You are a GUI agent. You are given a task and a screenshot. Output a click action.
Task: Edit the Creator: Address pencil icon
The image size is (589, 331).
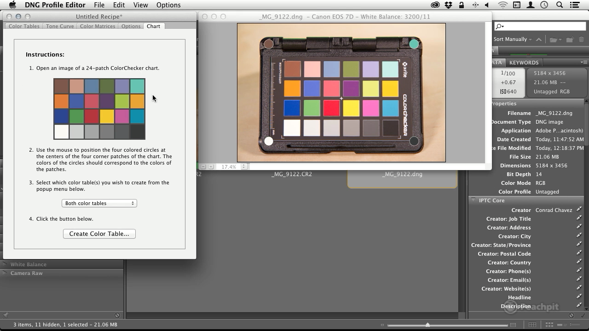[579, 227]
